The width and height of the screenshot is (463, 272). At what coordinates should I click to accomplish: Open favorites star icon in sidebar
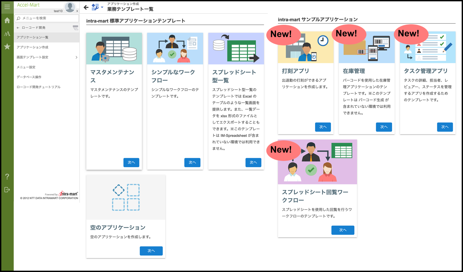tap(7, 47)
